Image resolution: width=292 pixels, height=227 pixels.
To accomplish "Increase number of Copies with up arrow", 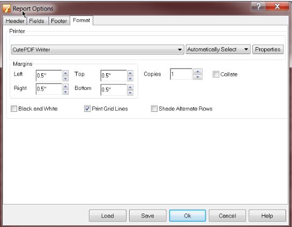I will 198,71.
